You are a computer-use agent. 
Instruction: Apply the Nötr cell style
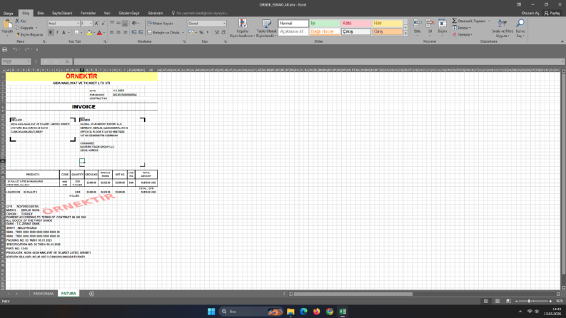point(387,24)
